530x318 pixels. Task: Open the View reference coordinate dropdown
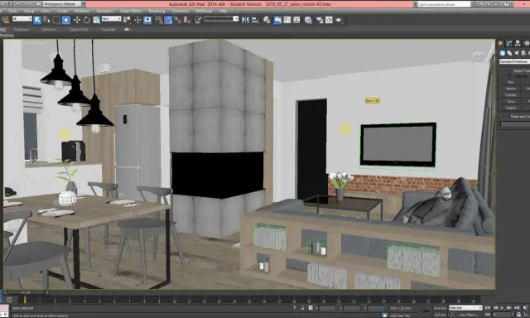click(111, 18)
